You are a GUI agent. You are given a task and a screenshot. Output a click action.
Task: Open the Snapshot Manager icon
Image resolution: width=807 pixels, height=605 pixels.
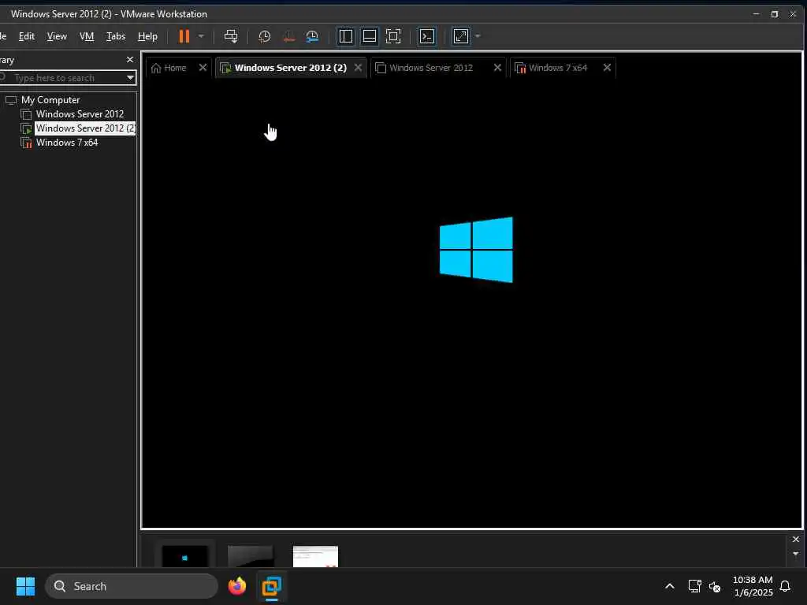coord(312,36)
